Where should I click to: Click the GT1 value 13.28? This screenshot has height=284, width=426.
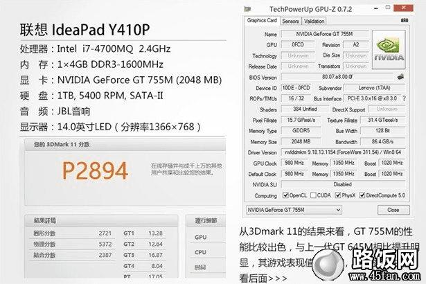155,233
